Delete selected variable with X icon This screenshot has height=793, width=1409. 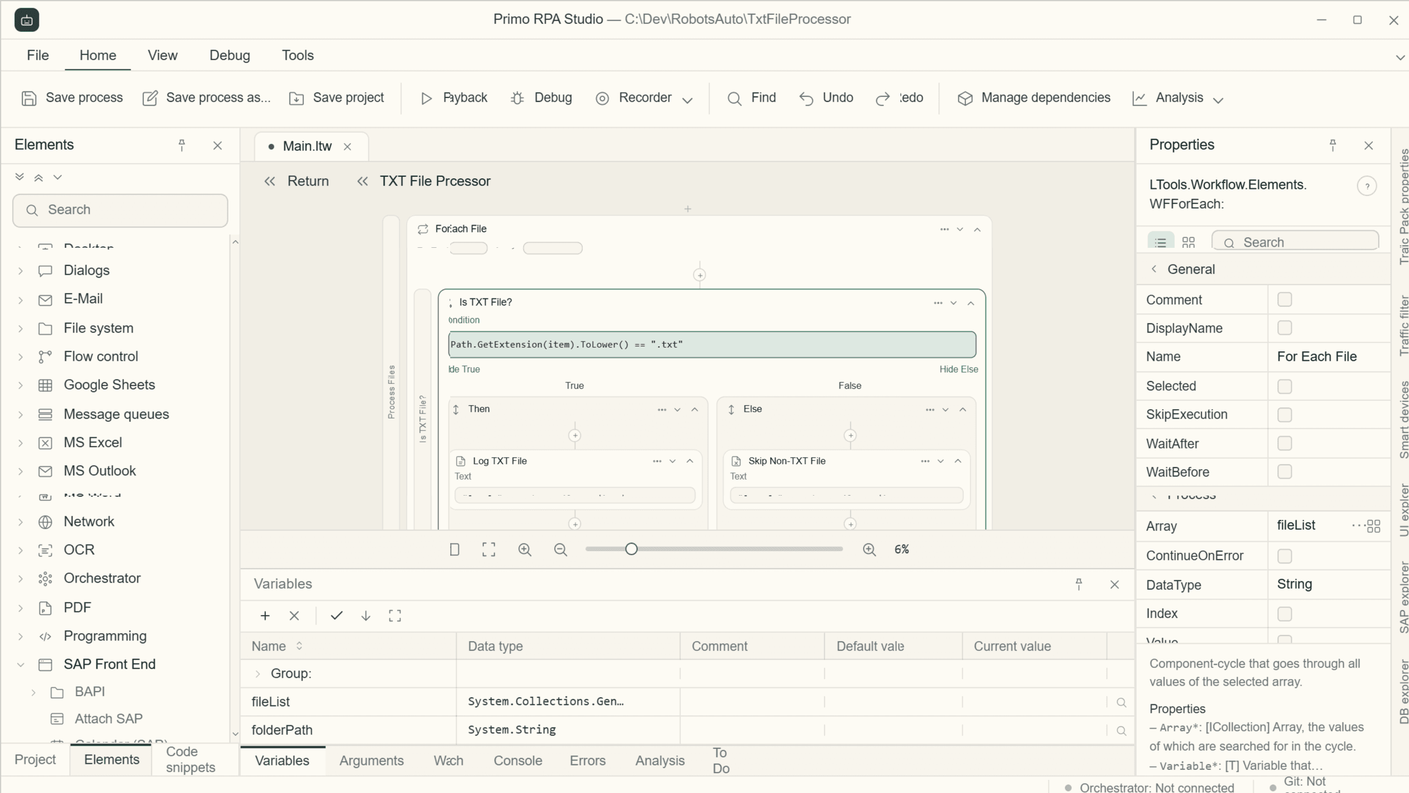coord(294,616)
